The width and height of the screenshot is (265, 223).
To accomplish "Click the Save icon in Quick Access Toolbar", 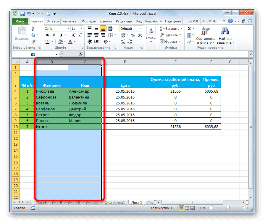I will pyautogui.click(x=22, y=14).
